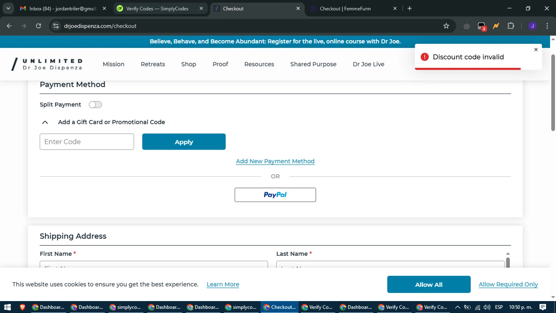Open the Windows notification center
This screenshot has width=556, height=313.
click(543, 307)
